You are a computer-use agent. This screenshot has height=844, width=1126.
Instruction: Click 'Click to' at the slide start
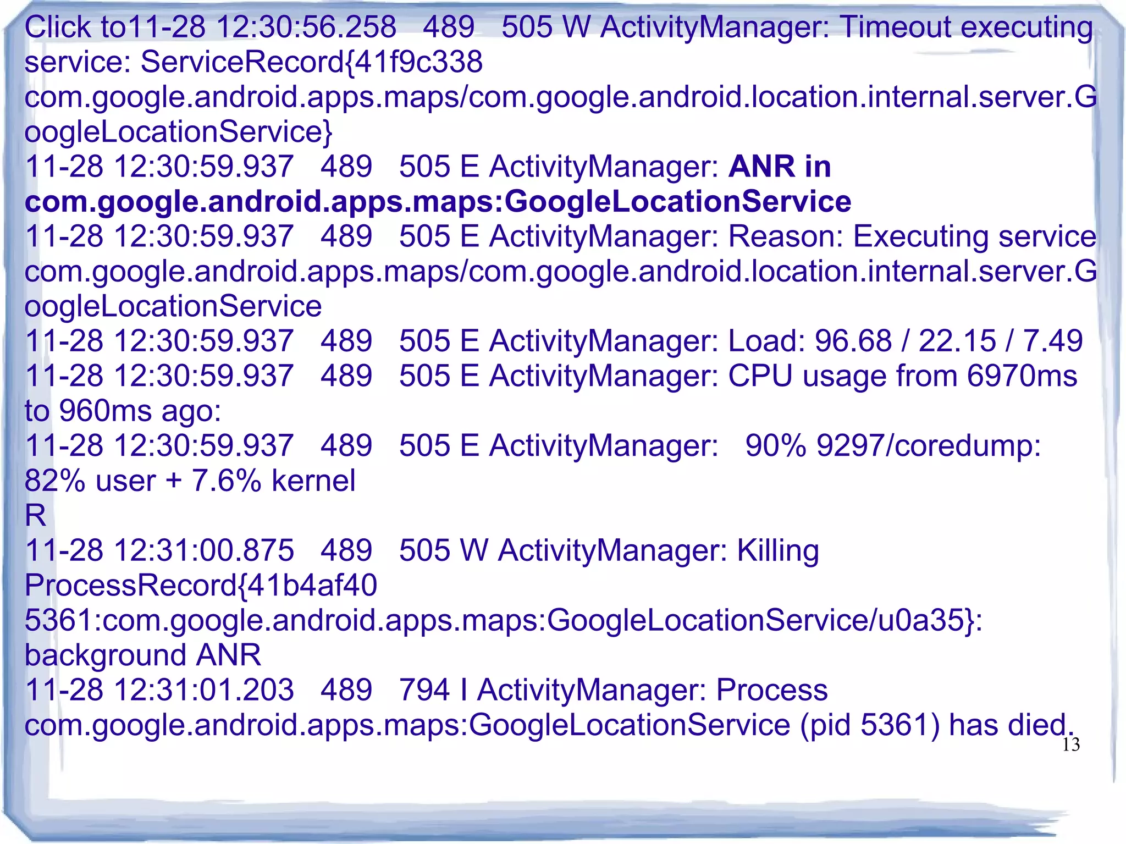75,27
